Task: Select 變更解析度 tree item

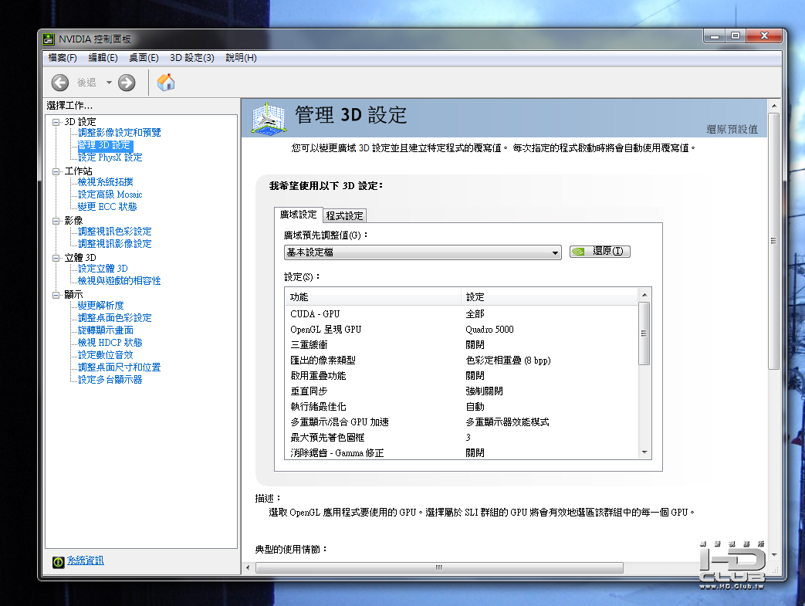Action: coord(100,306)
